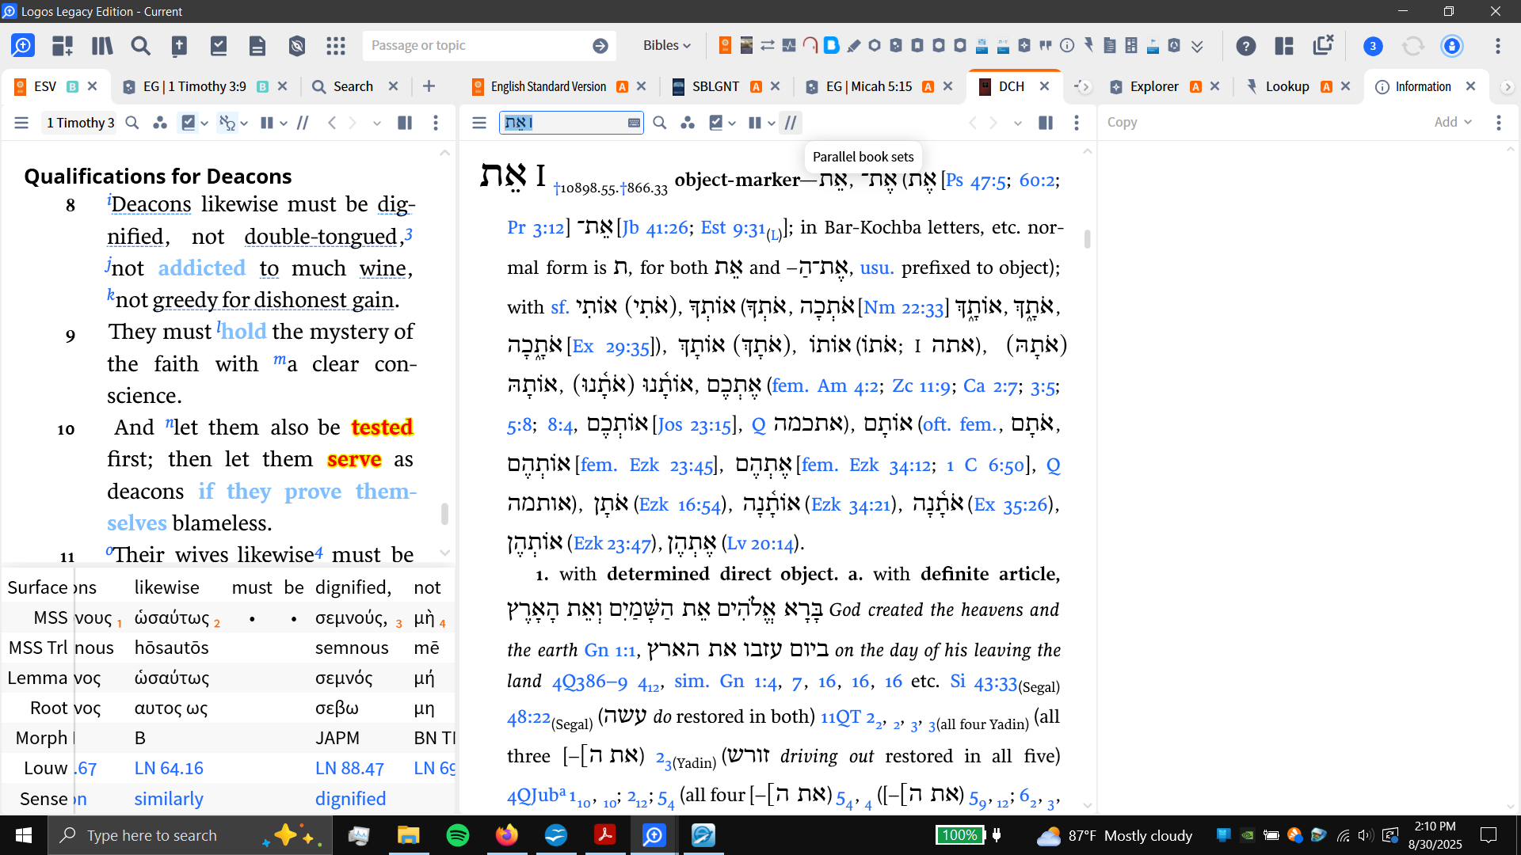Image resolution: width=1521 pixels, height=855 pixels.
Task: Open the Logos home page icon
Action: click(x=23, y=46)
